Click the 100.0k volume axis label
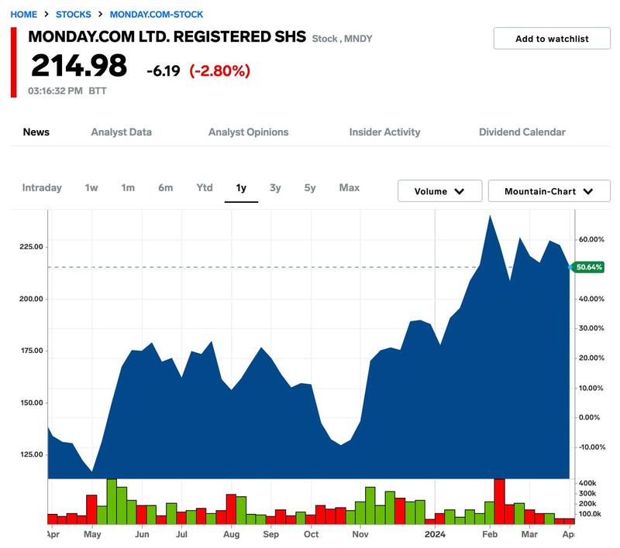Viewport: 620px width, 548px height. pyautogui.click(x=590, y=514)
